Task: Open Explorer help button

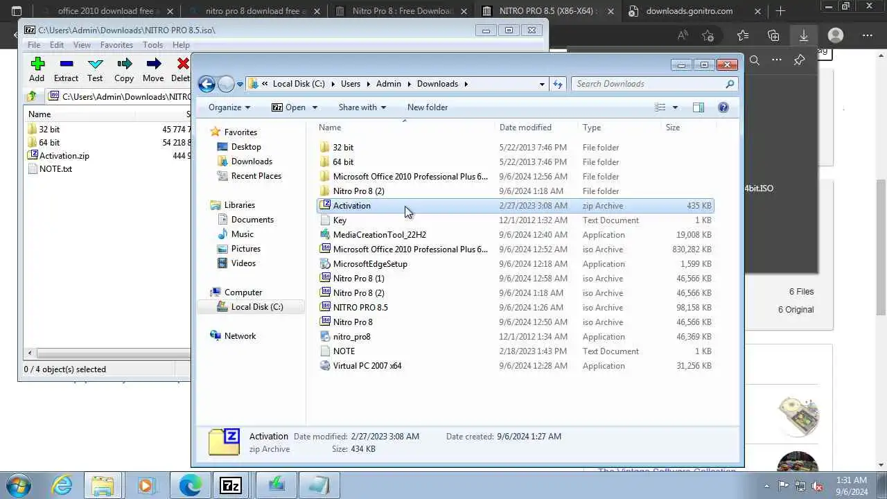Action: [x=723, y=107]
